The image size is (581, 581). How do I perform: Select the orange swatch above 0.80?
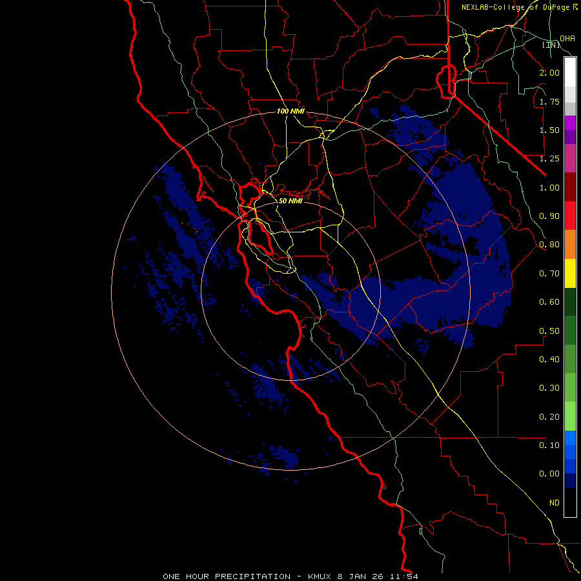click(570, 245)
